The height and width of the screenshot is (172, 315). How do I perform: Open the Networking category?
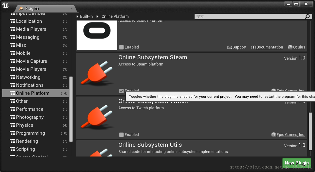coord(35,77)
